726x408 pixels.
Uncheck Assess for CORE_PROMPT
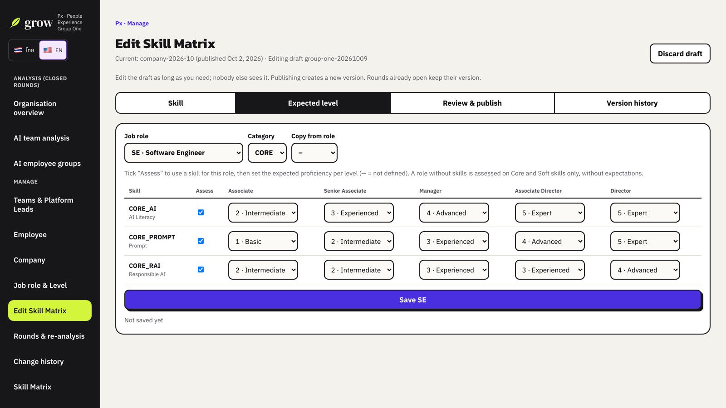coord(201,241)
